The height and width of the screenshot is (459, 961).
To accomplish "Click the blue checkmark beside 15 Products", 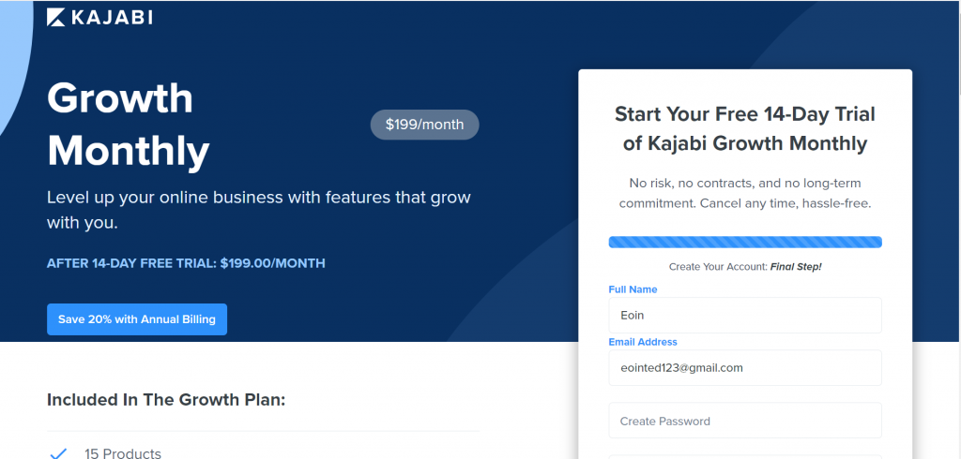I will [58, 453].
